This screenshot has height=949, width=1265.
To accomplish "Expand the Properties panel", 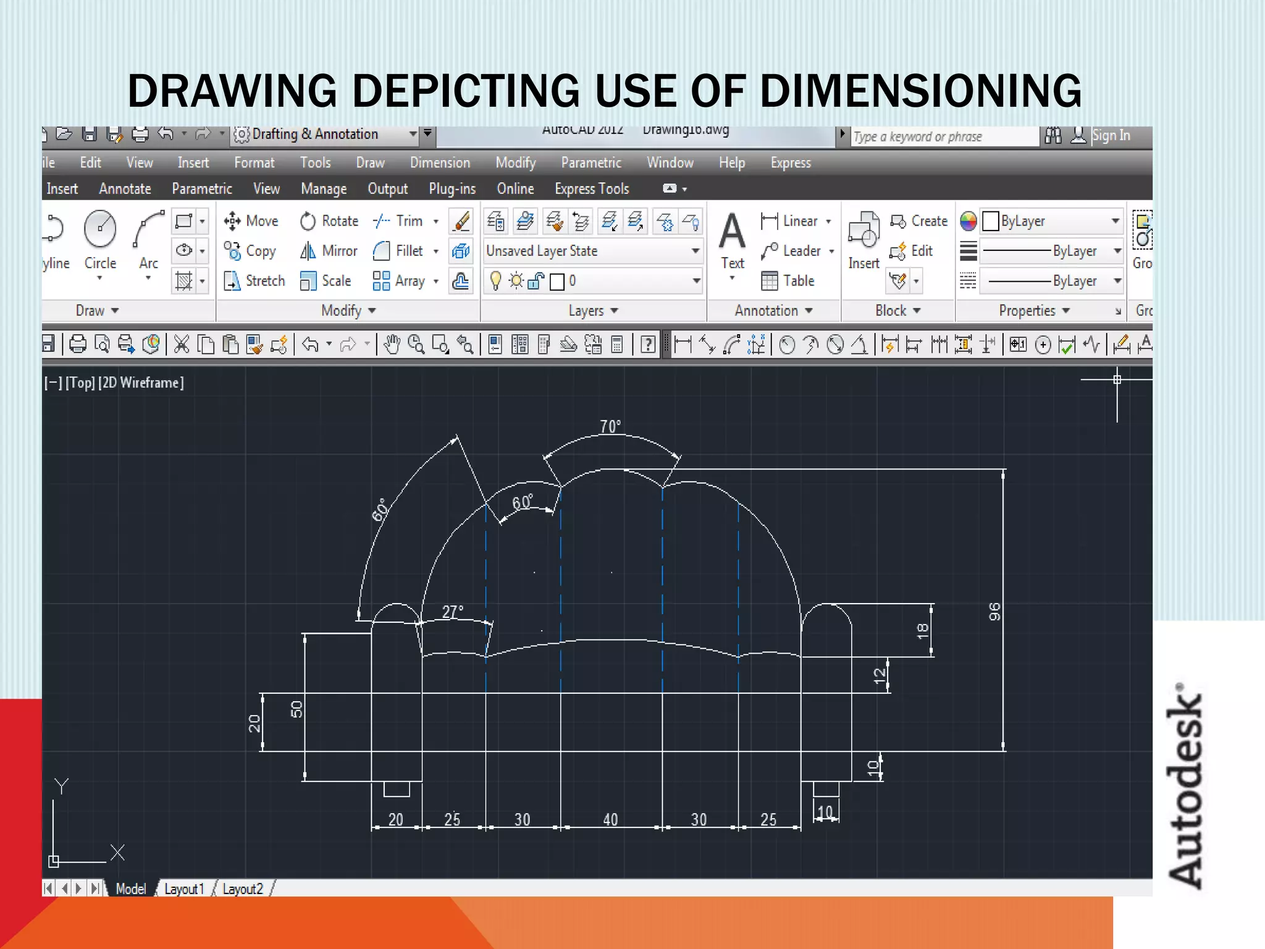I will pyautogui.click(x=1034, y=311).
